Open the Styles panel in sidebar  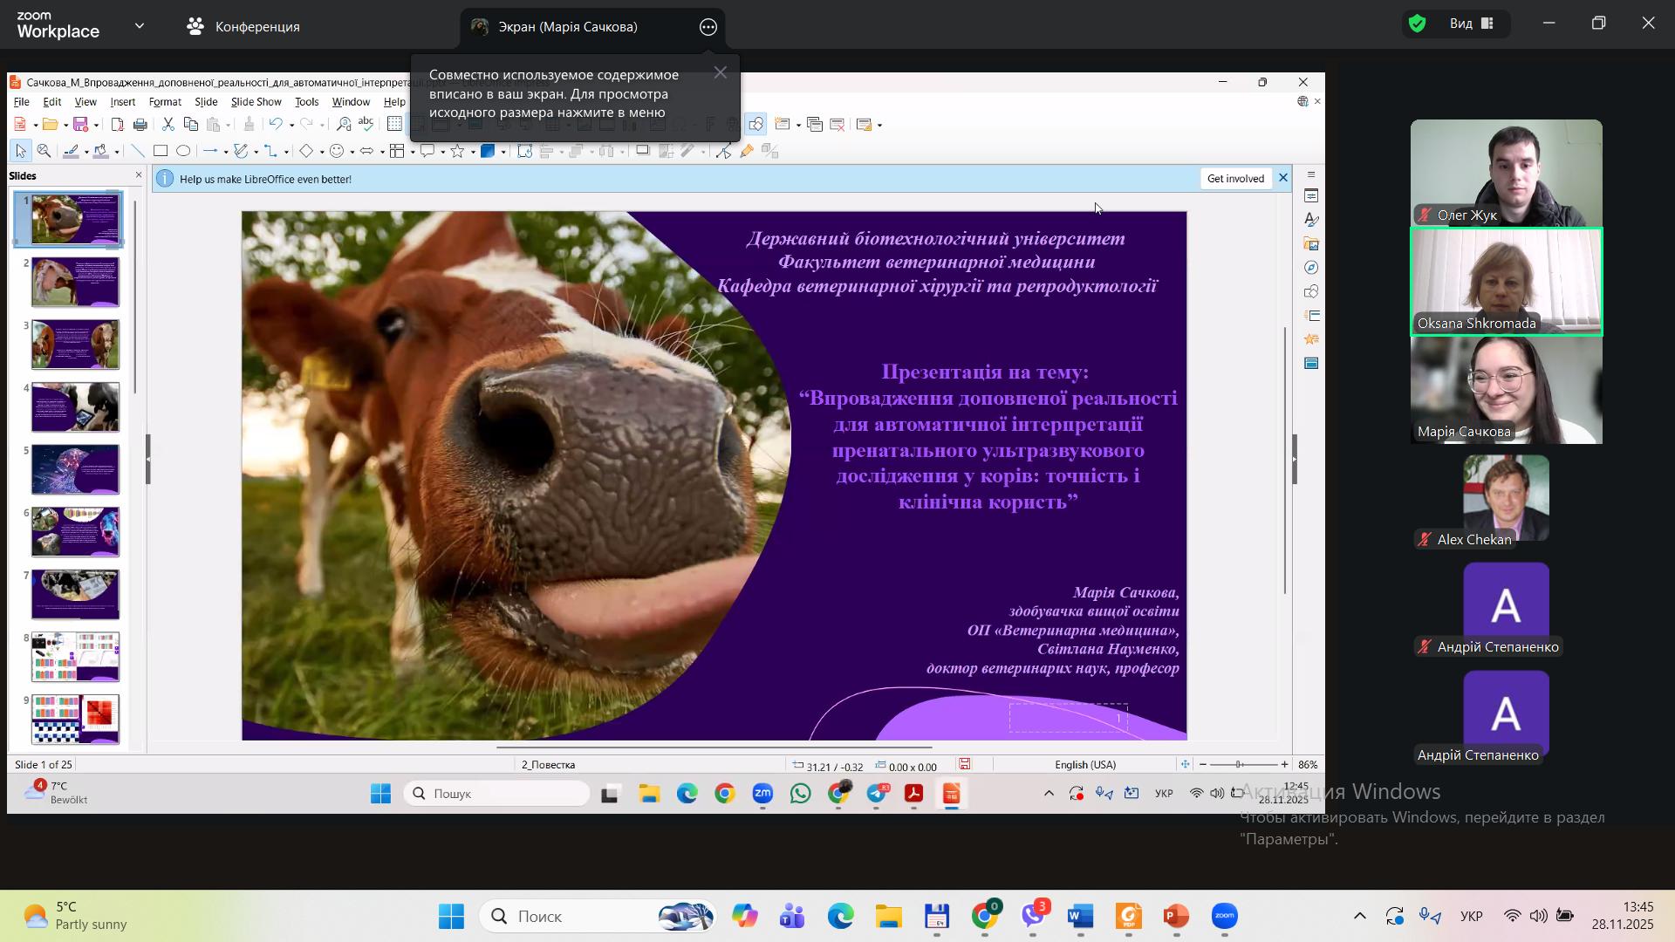(x=1311, y=220)
